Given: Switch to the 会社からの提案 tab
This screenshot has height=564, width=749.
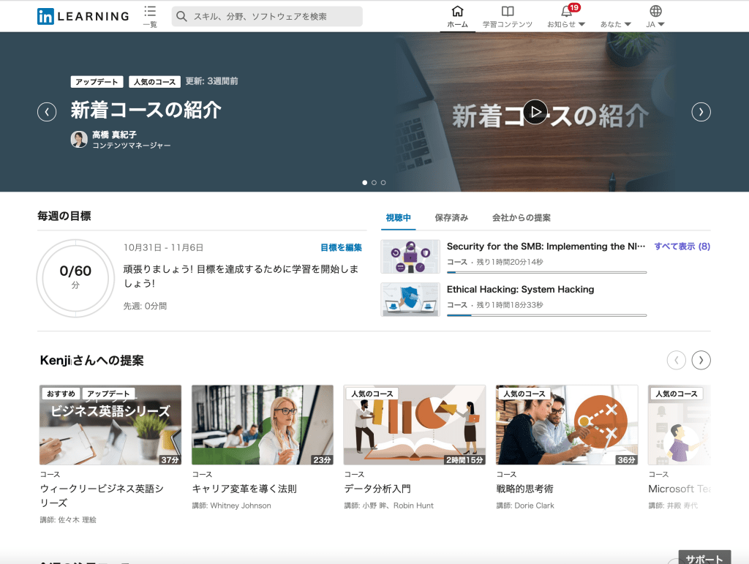Looking at the screenshot, I should pos(521,218).
